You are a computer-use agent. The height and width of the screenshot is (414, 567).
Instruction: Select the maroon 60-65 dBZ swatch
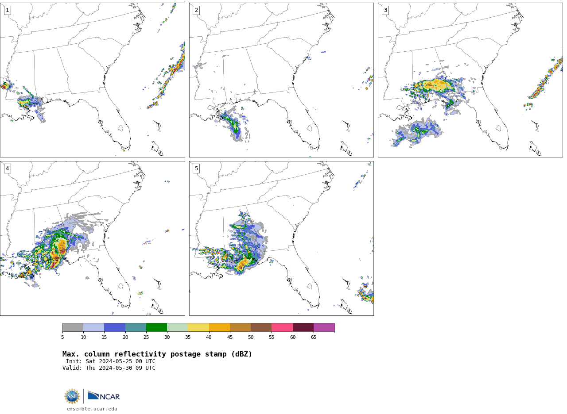point(303,327)
